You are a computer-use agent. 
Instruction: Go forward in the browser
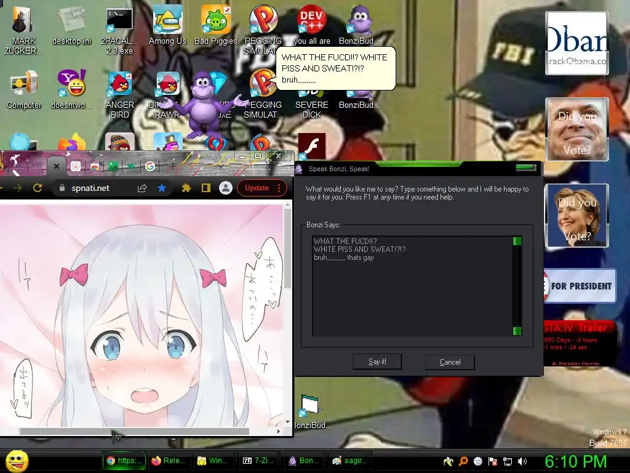(18, 188)
